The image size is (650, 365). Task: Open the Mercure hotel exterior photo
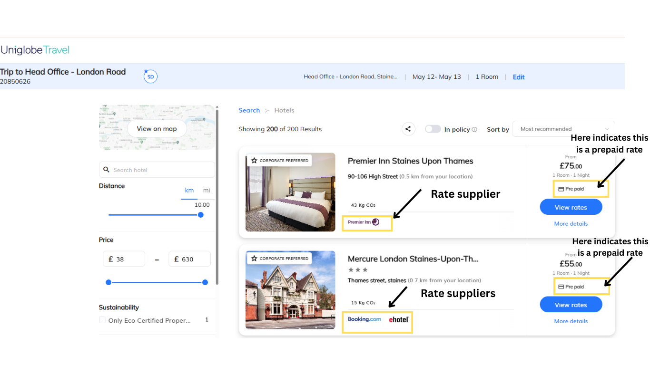click(290, 290)
